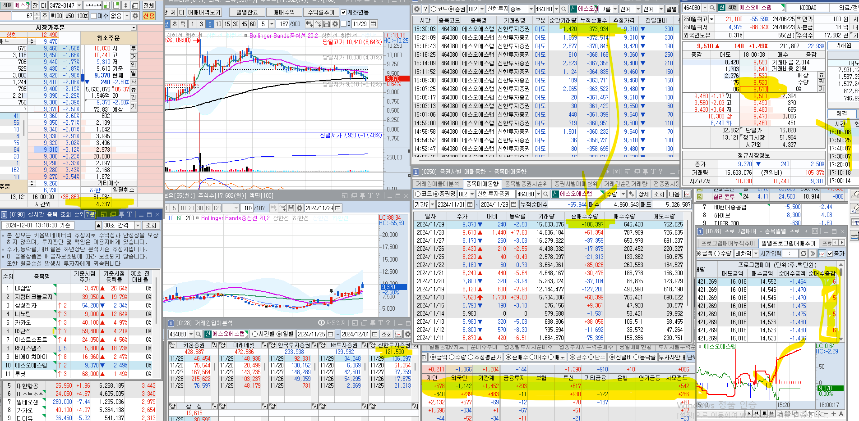Click save disk icon in daily chart toolbar
Screen dimensions: 859x421
[291, 208]
